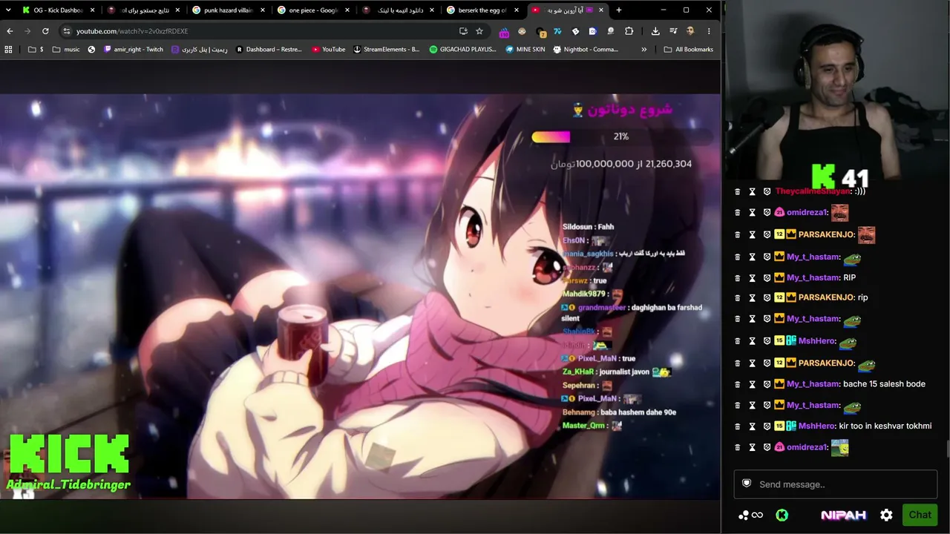Open TheycallmeShayan's chat username
The width and height of the screenshot is (950, 534).
click(x=812, y=191)
